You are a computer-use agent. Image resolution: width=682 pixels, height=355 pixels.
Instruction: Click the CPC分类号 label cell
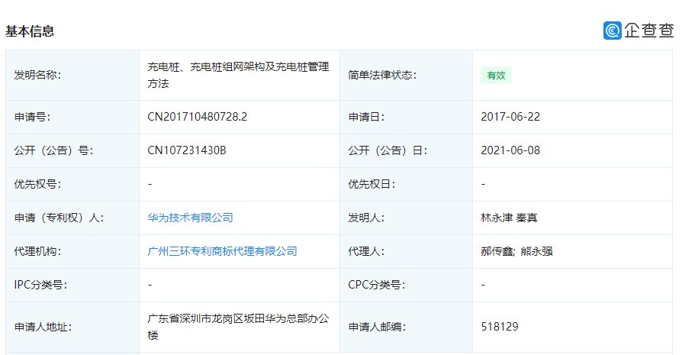376,285
